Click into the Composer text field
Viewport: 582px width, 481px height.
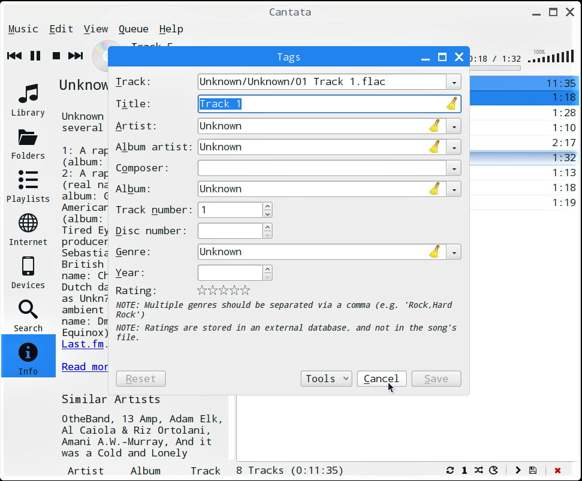click(x=322, y=168)
